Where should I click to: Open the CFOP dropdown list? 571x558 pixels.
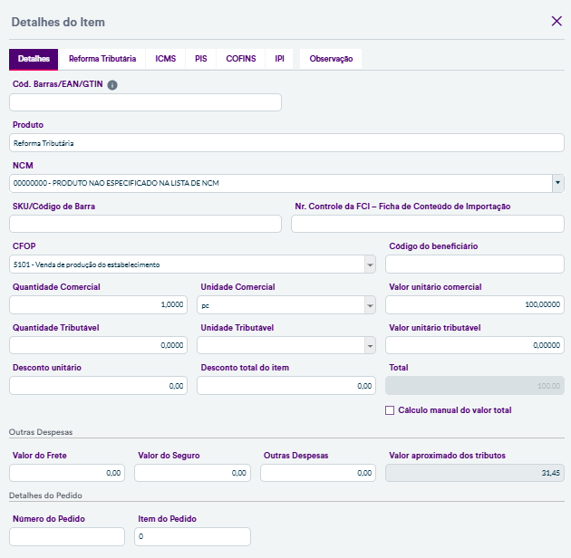pyautogui.click(x=370, y=264)
